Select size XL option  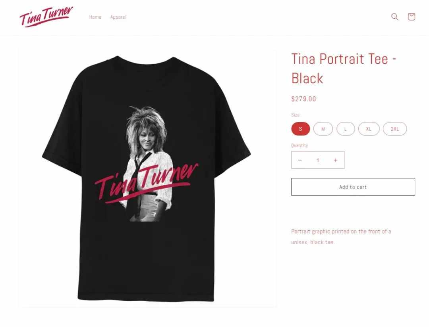click(x=369, y=129)
